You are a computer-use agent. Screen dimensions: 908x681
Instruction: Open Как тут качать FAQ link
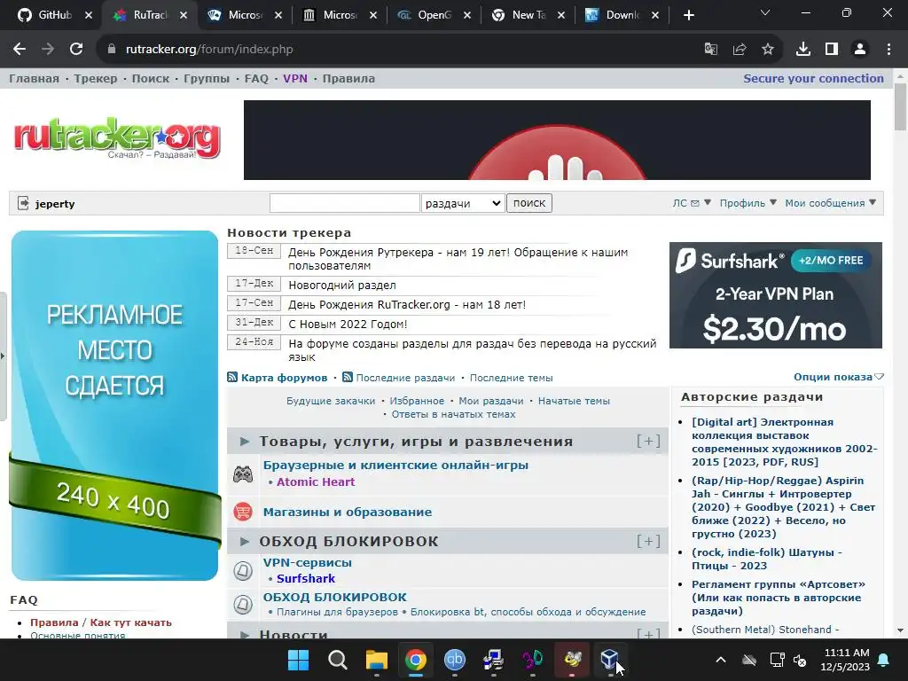131,622
